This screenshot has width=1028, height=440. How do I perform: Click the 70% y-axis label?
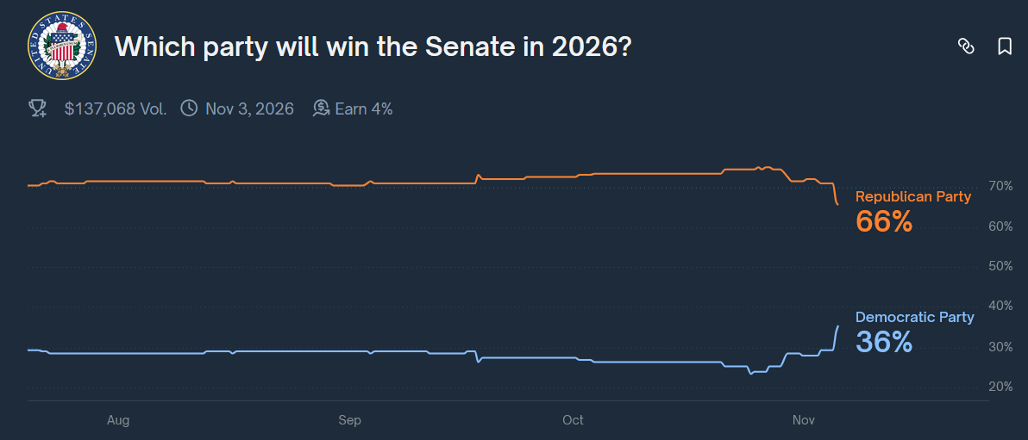1000,186
